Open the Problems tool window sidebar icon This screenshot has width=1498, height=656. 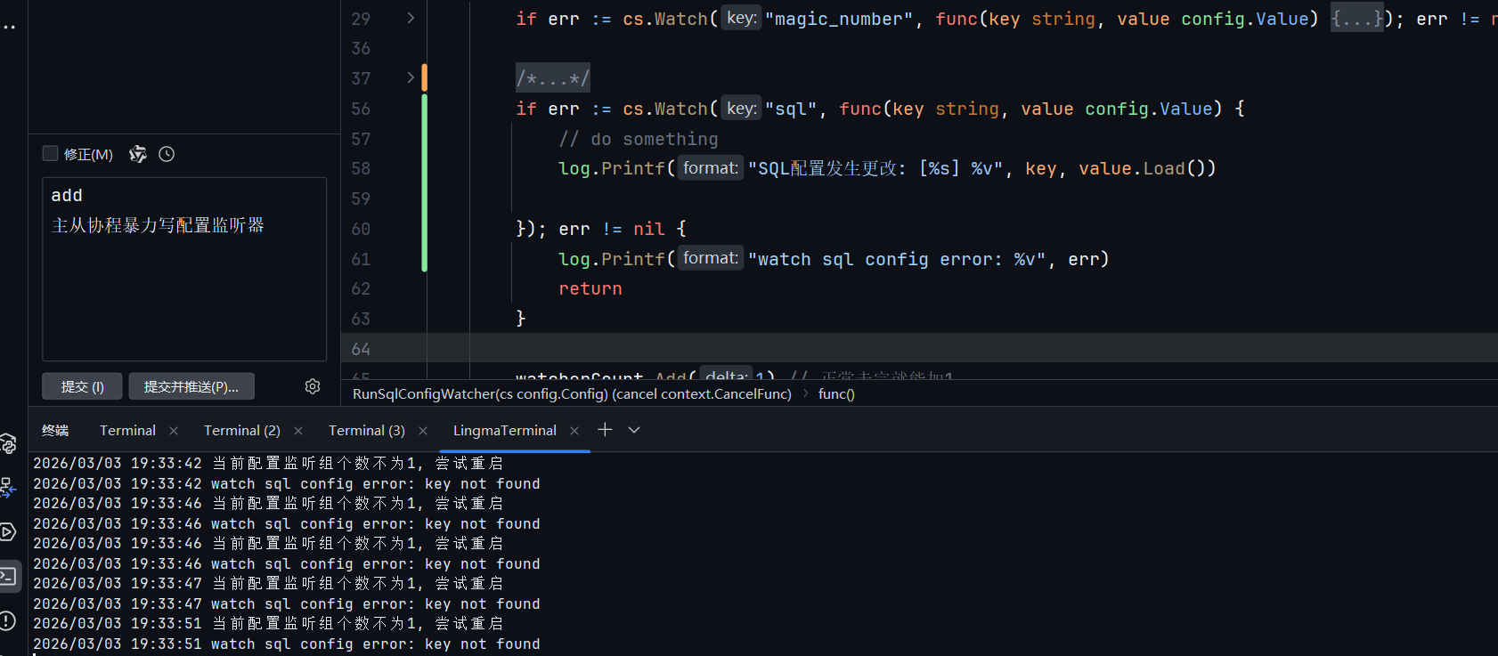(x=8, y=620)
